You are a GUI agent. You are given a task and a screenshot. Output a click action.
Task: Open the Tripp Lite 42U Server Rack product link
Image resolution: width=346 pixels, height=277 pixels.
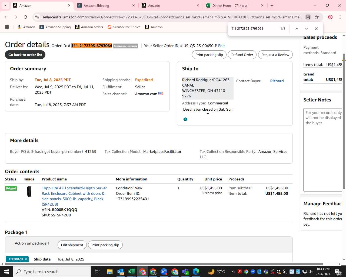tap(74, 196)
